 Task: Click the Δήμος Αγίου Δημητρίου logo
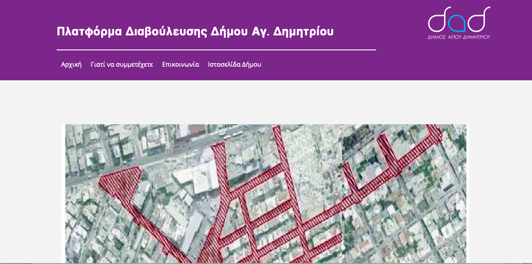(459, 23)
